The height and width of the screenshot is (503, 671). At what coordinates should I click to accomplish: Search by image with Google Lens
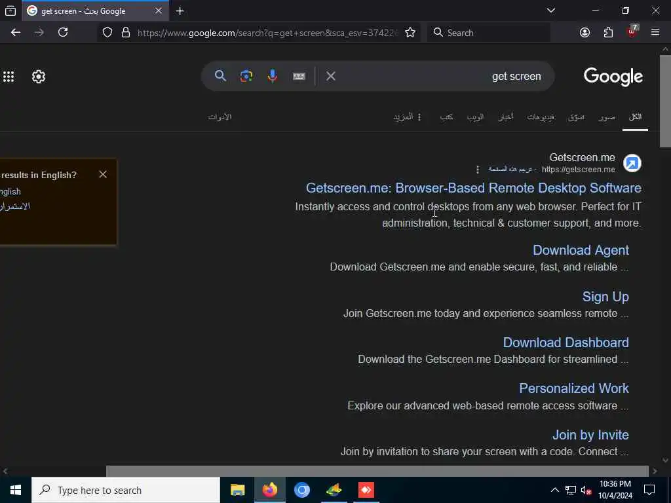[246, 76]
